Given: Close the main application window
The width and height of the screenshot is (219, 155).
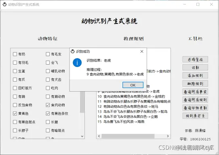Looking at the screenshot, I should (x=211, y=4).
